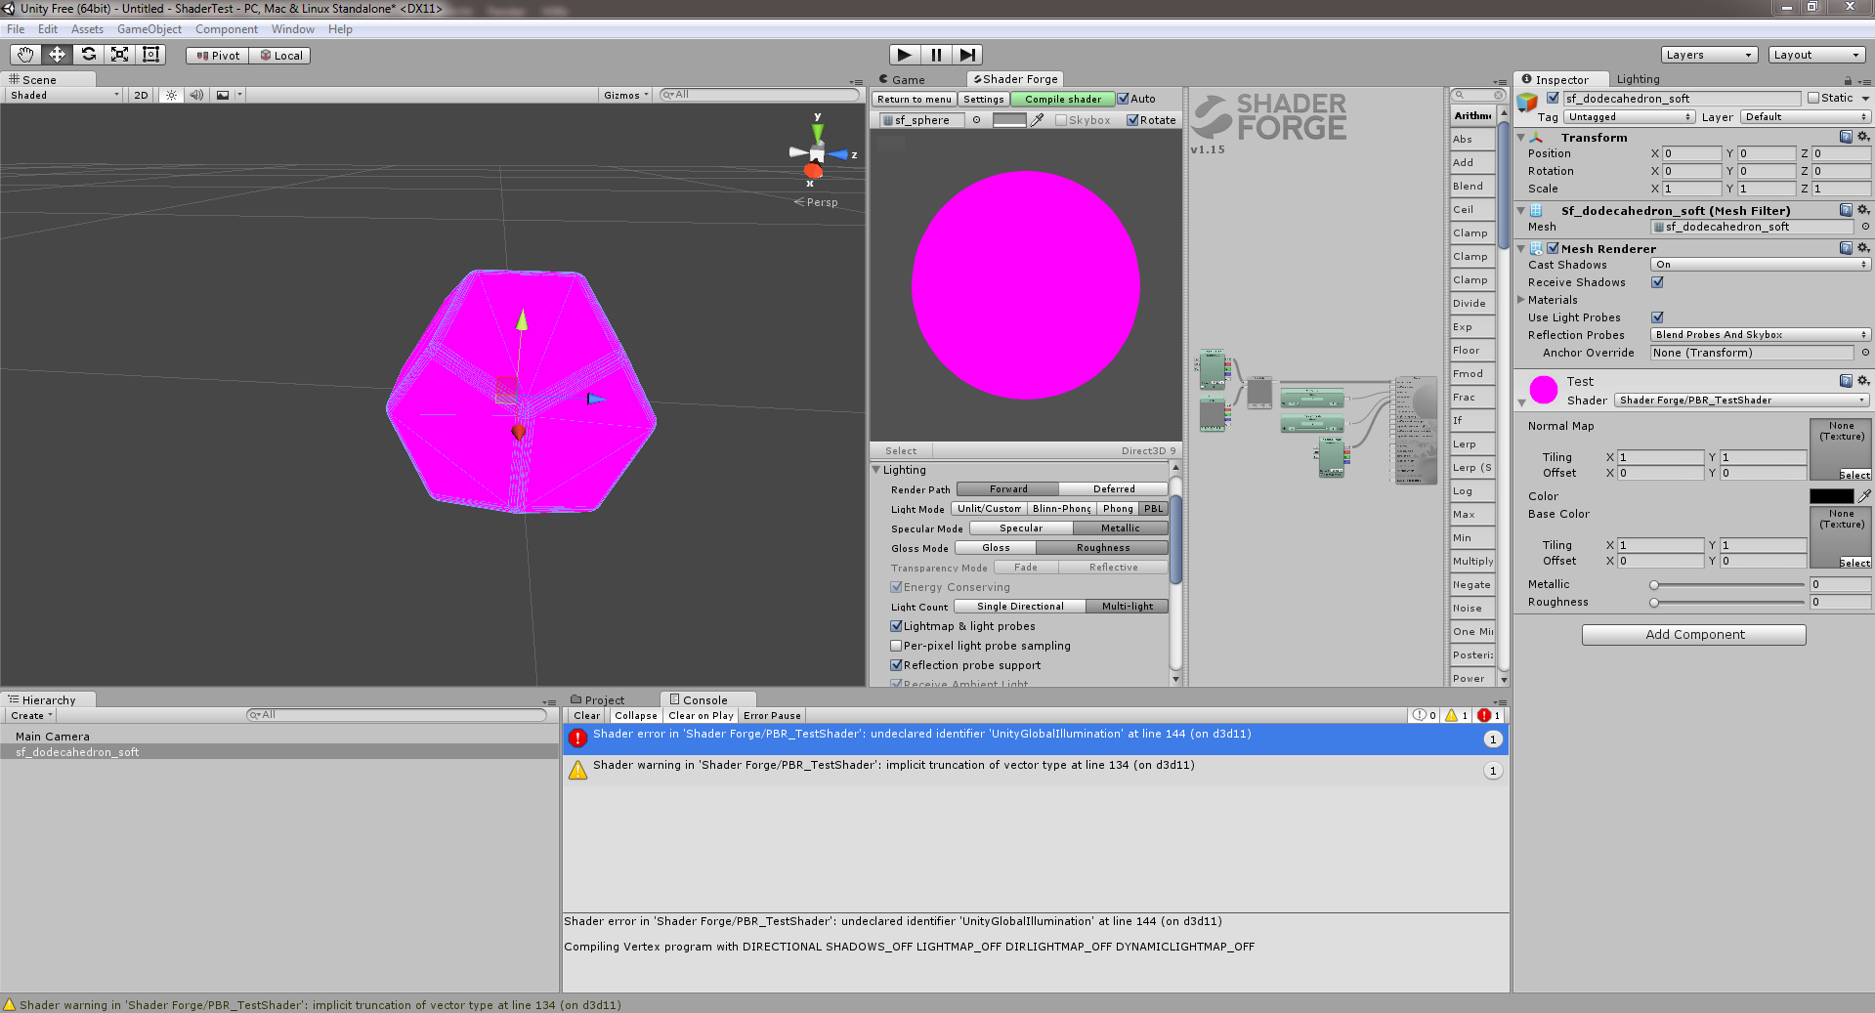Click the Clear console button
The image size is (1875, 1013).
[587, 715]
